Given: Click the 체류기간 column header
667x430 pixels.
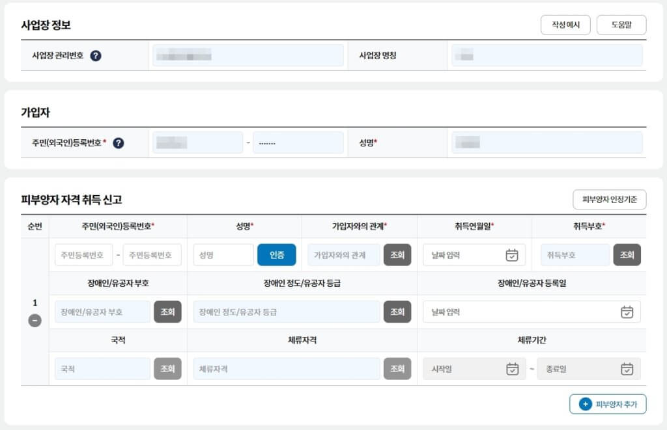Looking at the screenshot, I should pos(532,340).
